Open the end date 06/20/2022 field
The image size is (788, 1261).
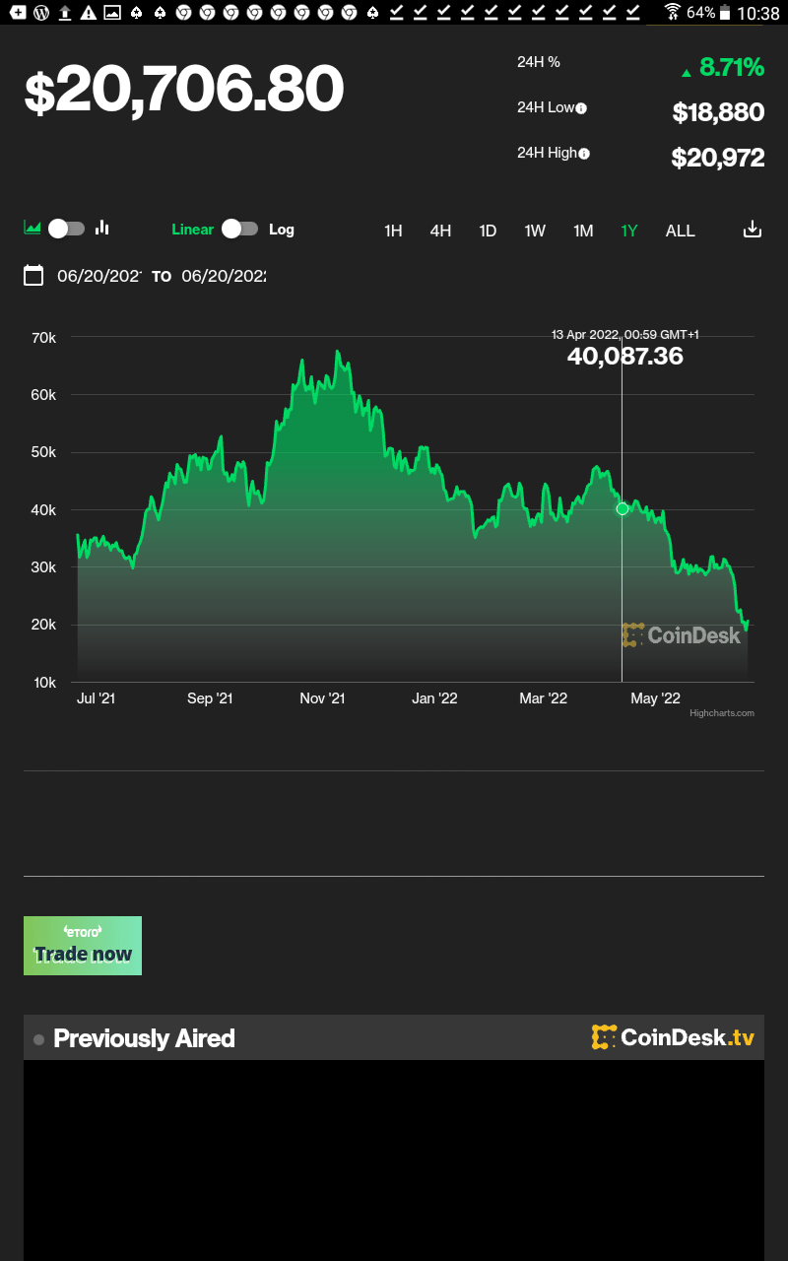[x=224, y=276]
